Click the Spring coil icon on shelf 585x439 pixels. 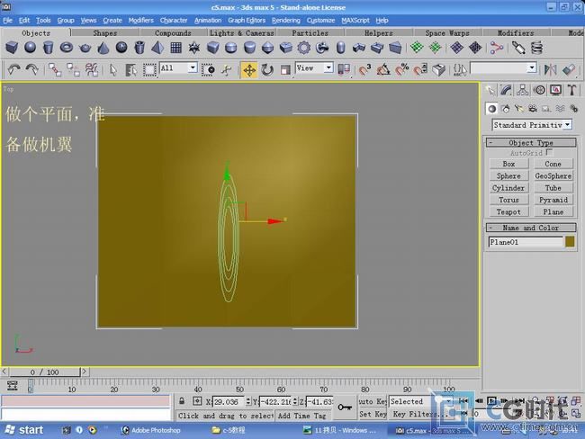click(536, 48)
